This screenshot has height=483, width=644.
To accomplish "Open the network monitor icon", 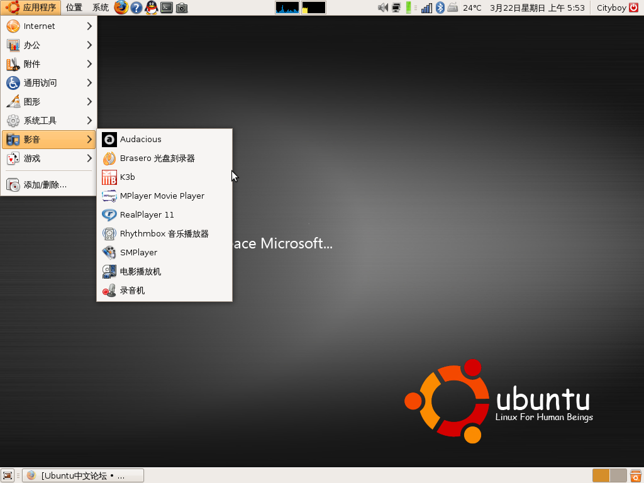I will point(396,8).
